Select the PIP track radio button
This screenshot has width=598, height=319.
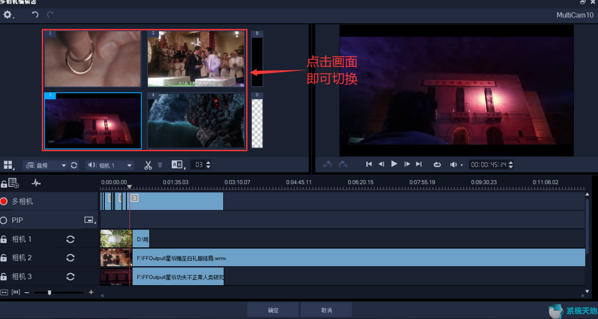point(4,220)
